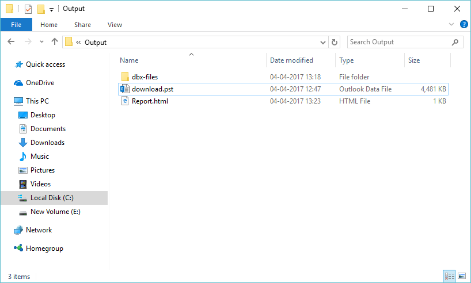Click the Music note icon in sidebar
The image size is (471, 283).
23,156
